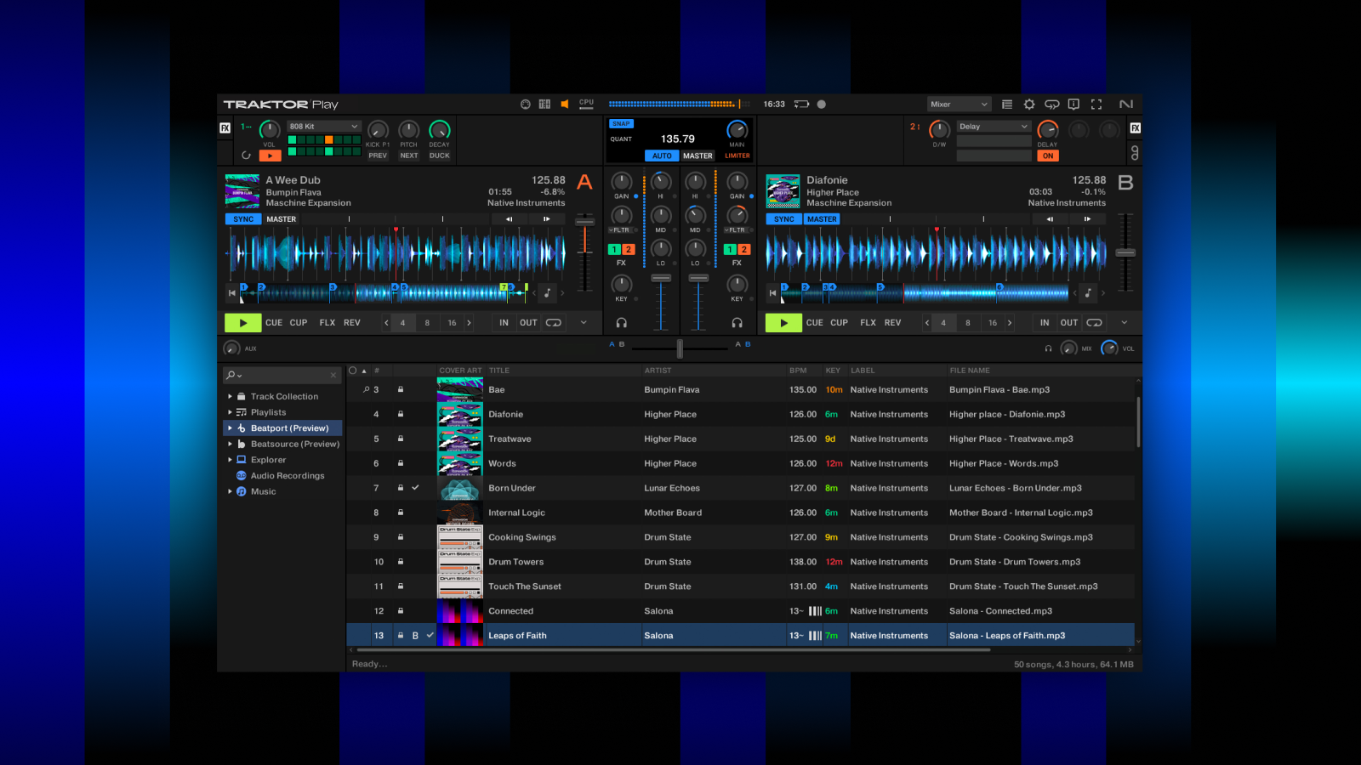The image size is (1361, 765).
Task: Open the MIDI controller indicator icon
Action: point(526,105)
